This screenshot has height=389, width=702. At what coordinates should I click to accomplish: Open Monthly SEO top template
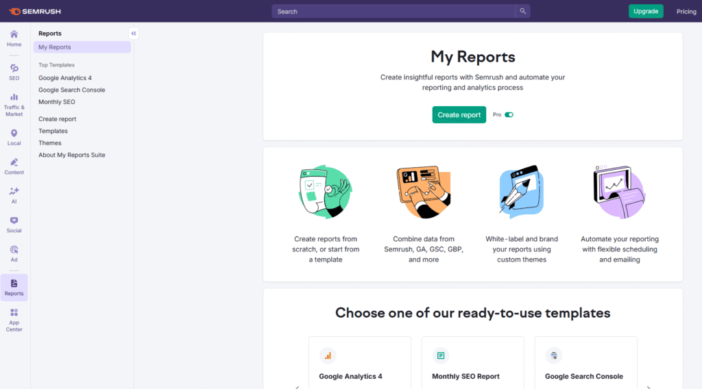pos(57,102)
